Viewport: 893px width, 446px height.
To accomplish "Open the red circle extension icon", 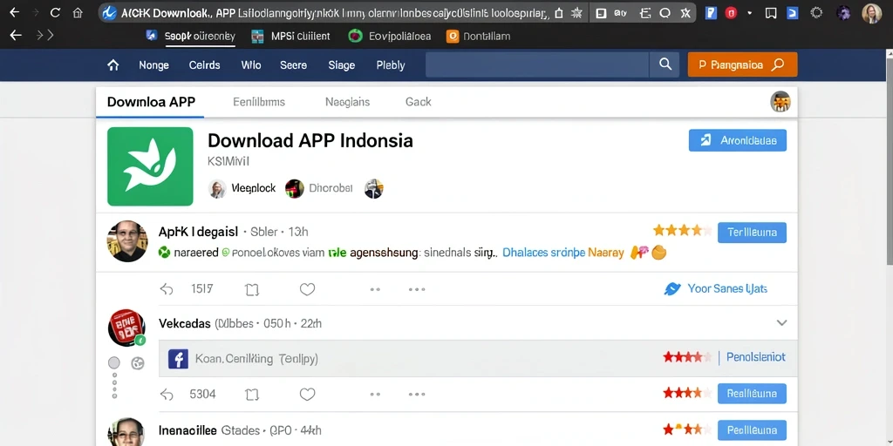I will coord(732,13).
